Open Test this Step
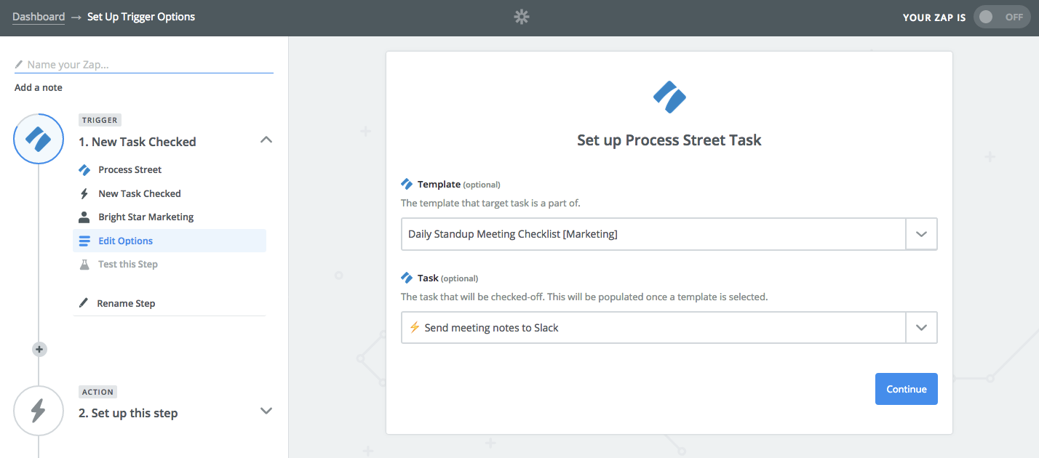Image resolution: width=1039 pixels, height=458 pixels. pyautogui.click(x=128, y=264)
